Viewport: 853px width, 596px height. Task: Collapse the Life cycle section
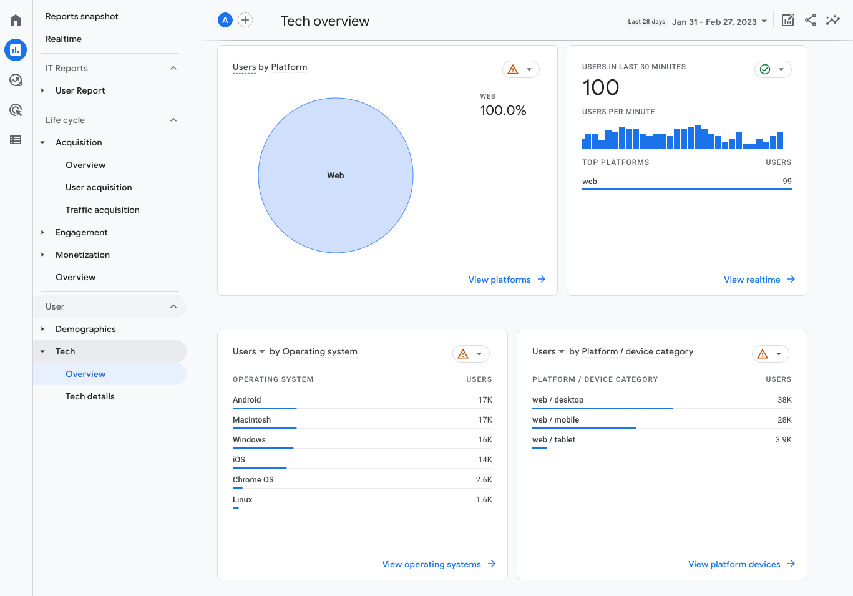pyautogui.click(x=173, y=120)
